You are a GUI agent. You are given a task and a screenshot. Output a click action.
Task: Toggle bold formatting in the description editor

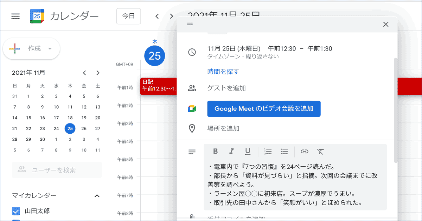215,152
